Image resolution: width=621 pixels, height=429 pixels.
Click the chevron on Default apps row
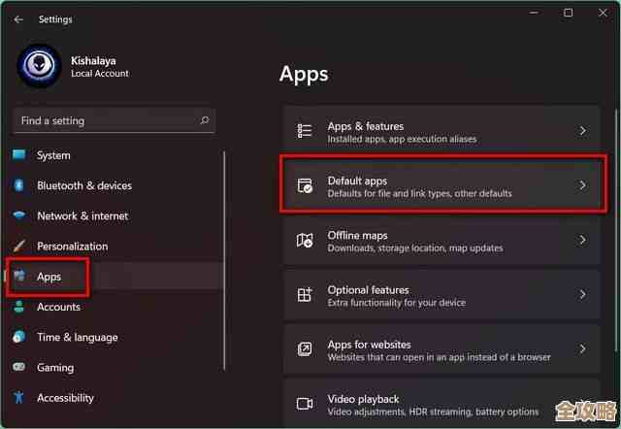(x=582, y=185)
